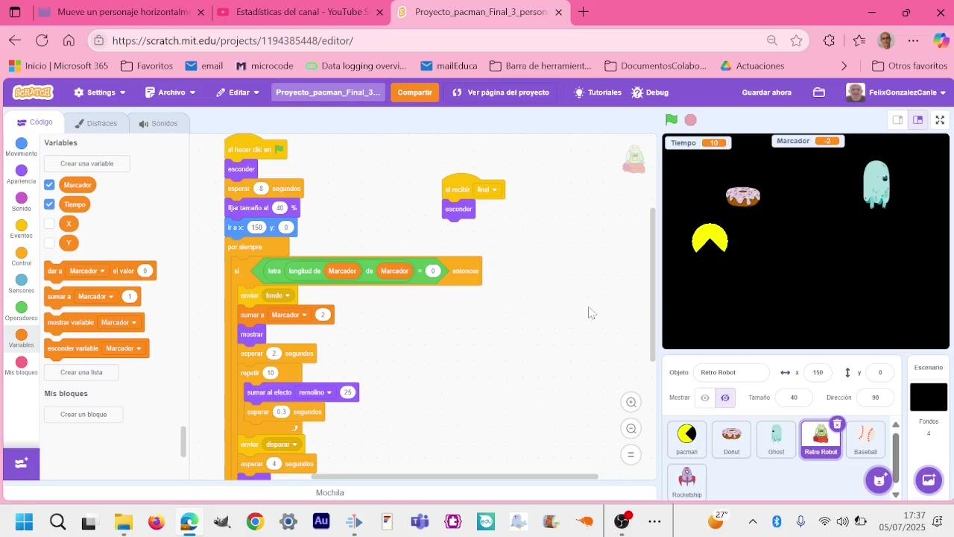This screenshot has width=954, height=537.
Task: Zoom out the code workspace
Action: click(x=631, y=428)
